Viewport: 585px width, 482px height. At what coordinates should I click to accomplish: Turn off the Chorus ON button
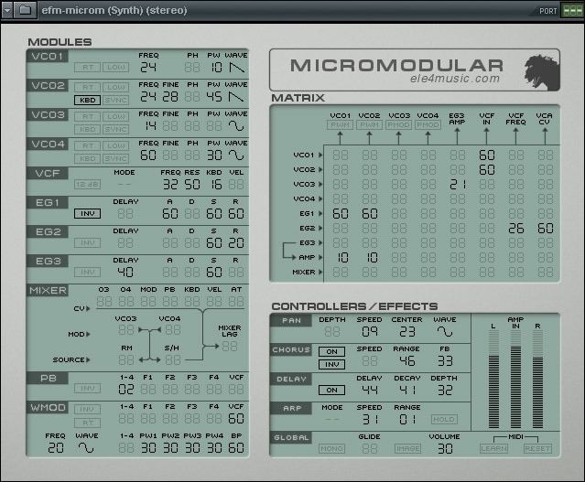click(x=331, y=351)
